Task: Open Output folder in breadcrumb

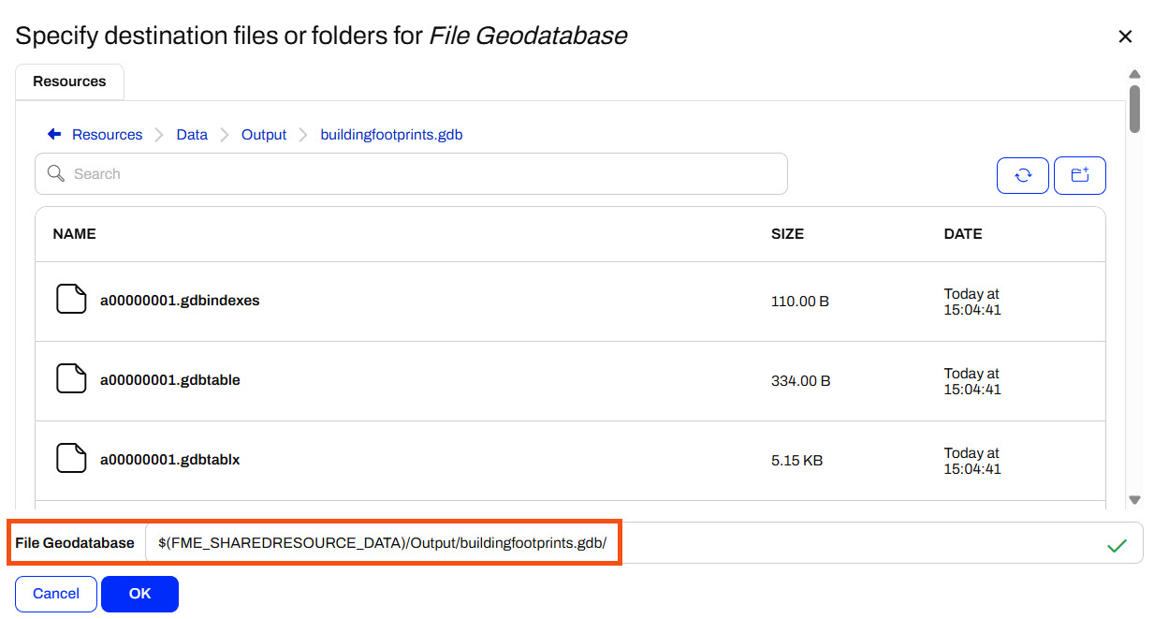Action: pyautogui.click(x=264, y=135)
